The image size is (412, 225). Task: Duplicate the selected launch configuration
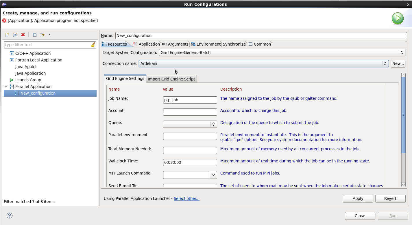pyautogui.click(x=15, y=35)
